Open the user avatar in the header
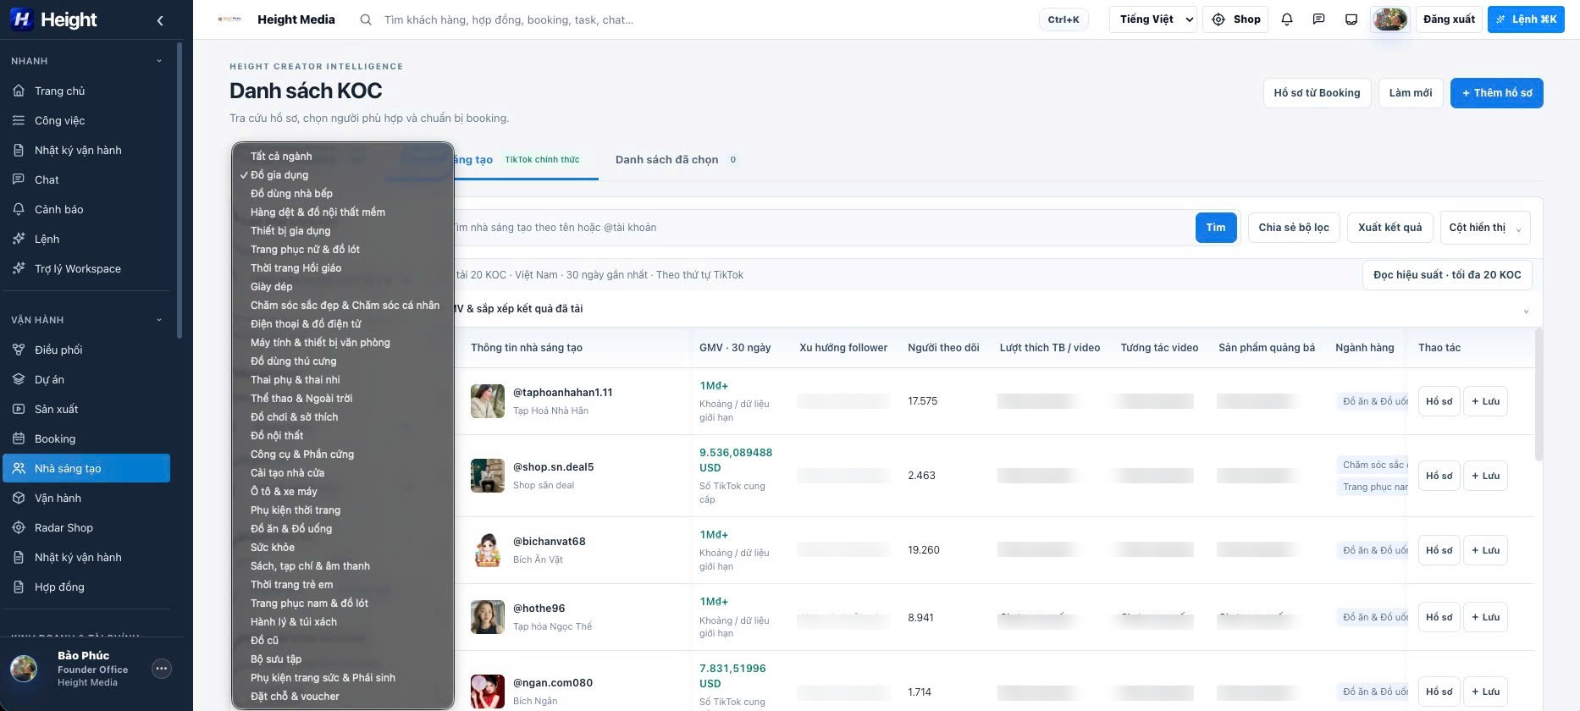This screenshot has height=711, width=1580. [x=1389, y=19]
